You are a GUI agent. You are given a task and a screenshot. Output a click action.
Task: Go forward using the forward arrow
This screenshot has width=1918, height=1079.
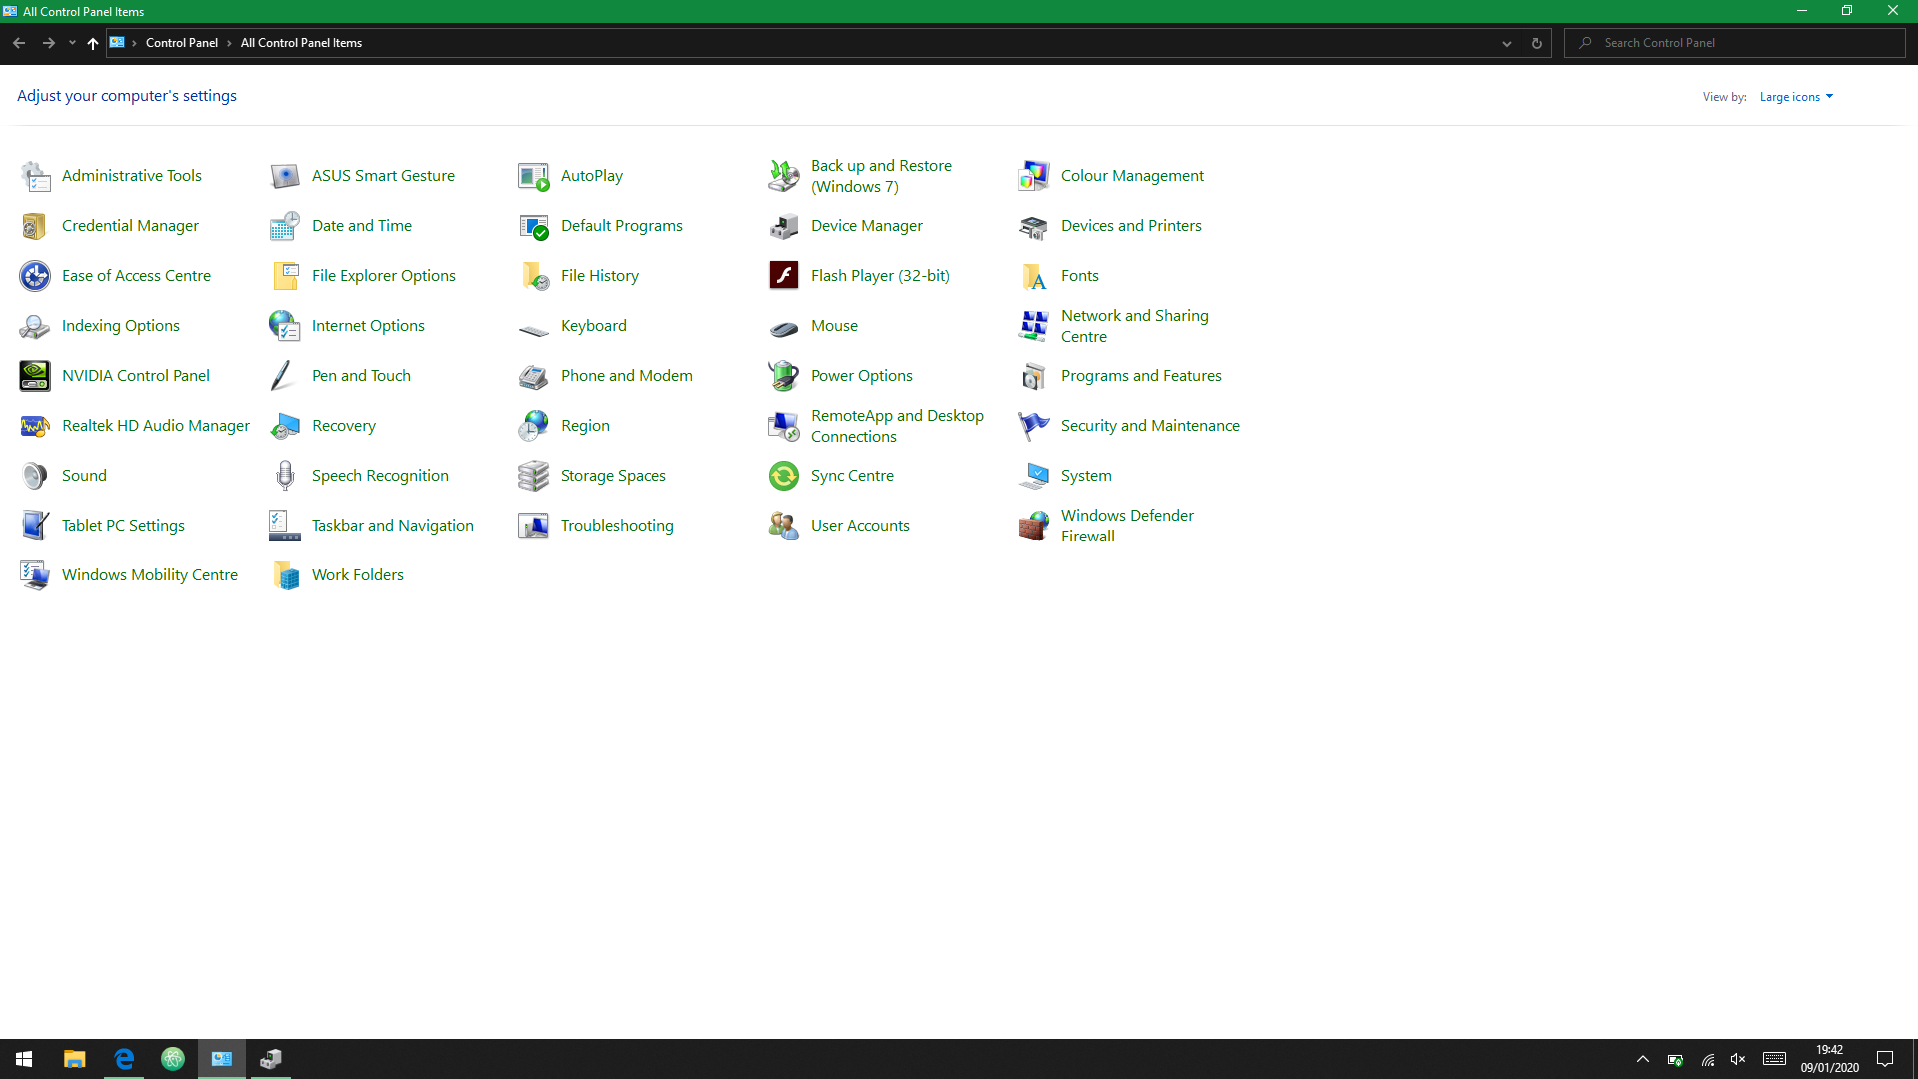click(48, 43)
